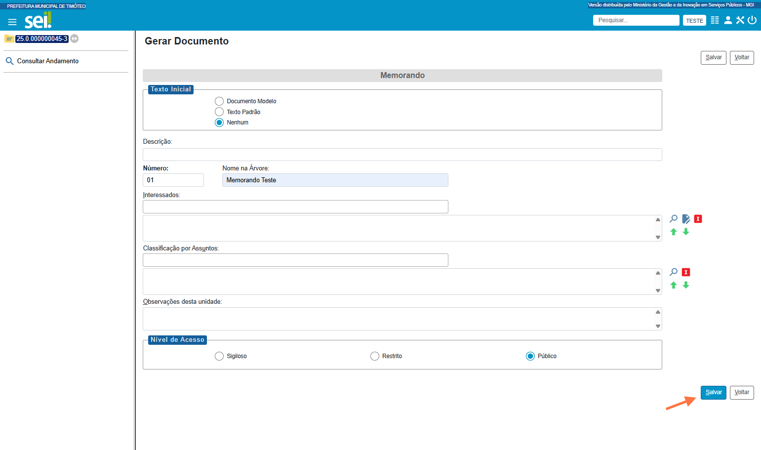This screenshot has width=761, height=450.
Task: Open process control grid icon
Action: coord(715,20)
